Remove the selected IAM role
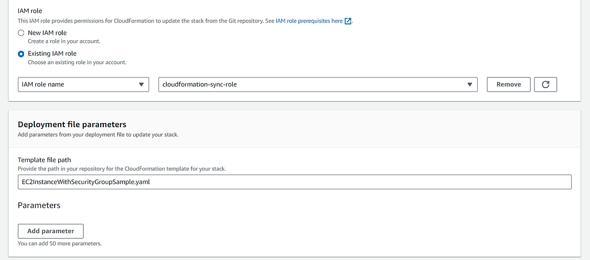The width and height of the screenshot is (590, 260). coord(509,84)
